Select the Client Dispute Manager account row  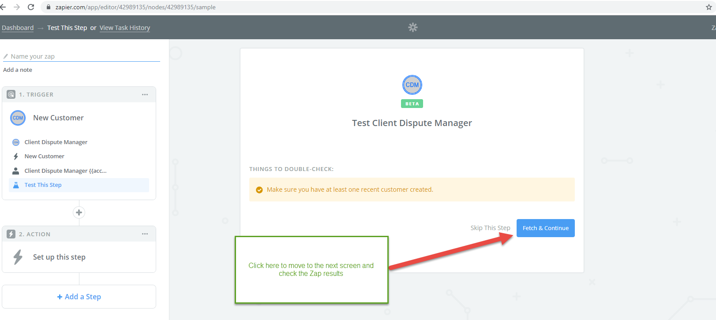point(79,171)
